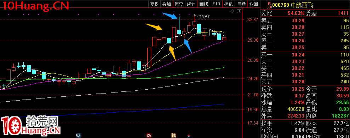Click the 33.57 high price flag marker

[x=202, y=17]
